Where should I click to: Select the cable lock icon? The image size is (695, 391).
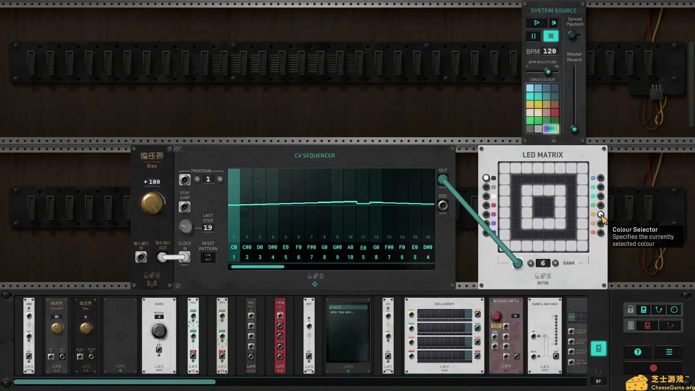pyautogui.click(x=658, y=310)
